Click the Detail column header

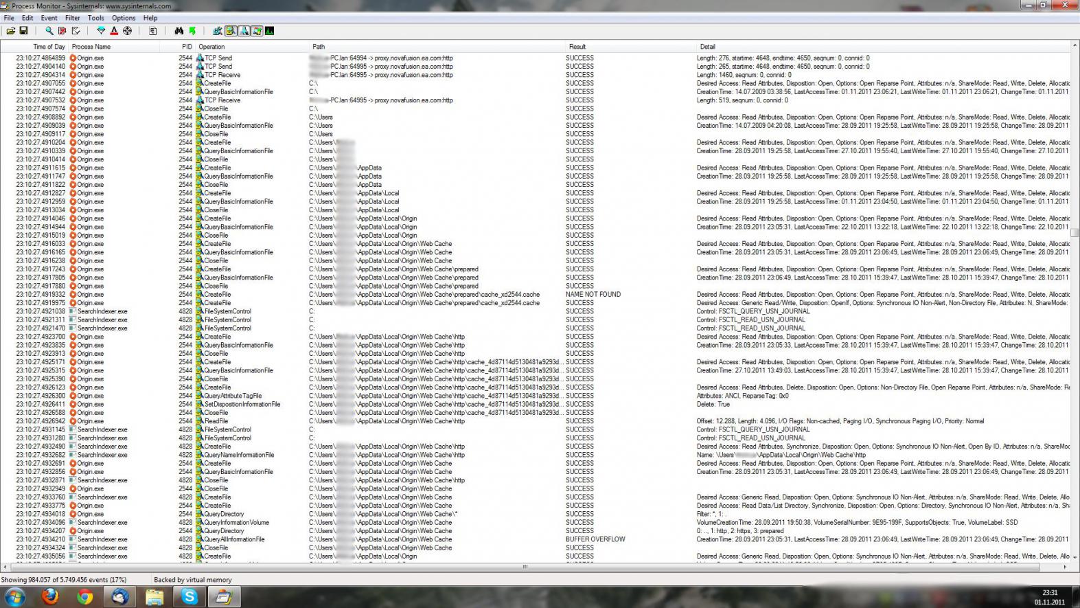884,47
